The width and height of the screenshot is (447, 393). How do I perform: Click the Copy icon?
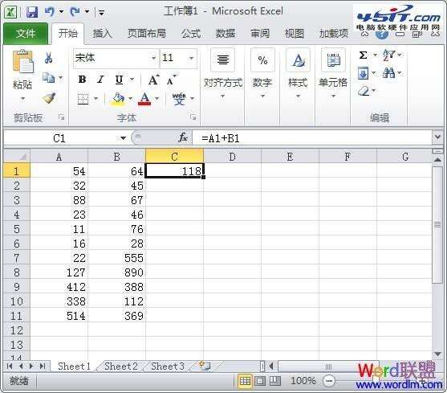(x=48, y=78)
